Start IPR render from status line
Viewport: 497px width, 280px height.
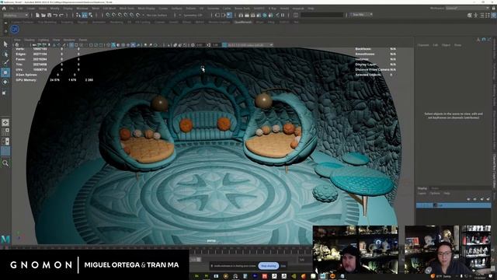click(x=253, y=15)
